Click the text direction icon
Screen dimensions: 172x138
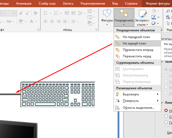coord(90,11)
